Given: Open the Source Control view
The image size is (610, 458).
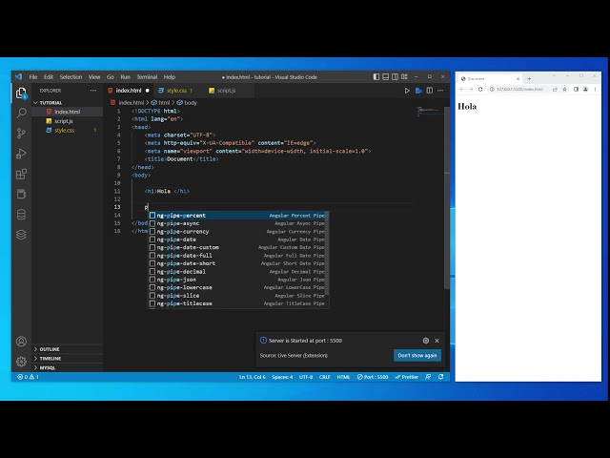Looking at the screenshot, I should 21,134.
